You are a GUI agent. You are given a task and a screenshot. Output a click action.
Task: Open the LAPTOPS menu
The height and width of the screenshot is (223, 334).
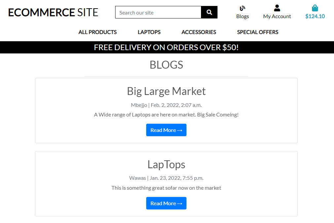(149, 32)
